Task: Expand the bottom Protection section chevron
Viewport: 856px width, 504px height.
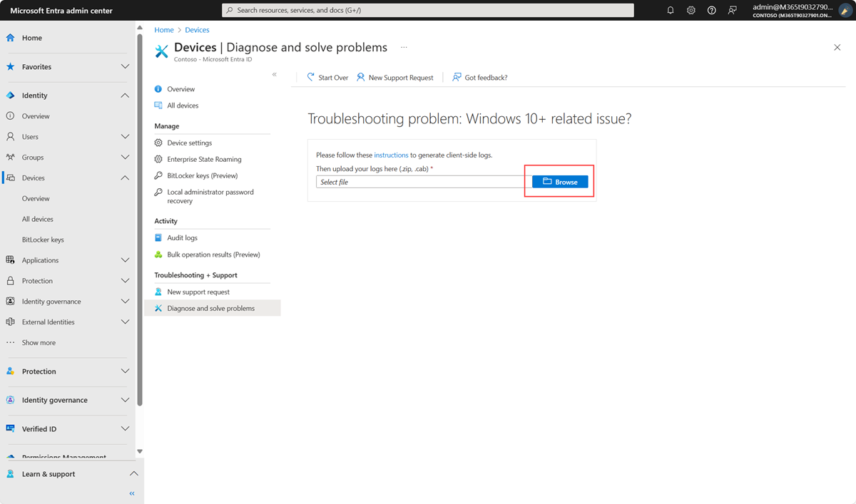Action: (x=125, y=371)
